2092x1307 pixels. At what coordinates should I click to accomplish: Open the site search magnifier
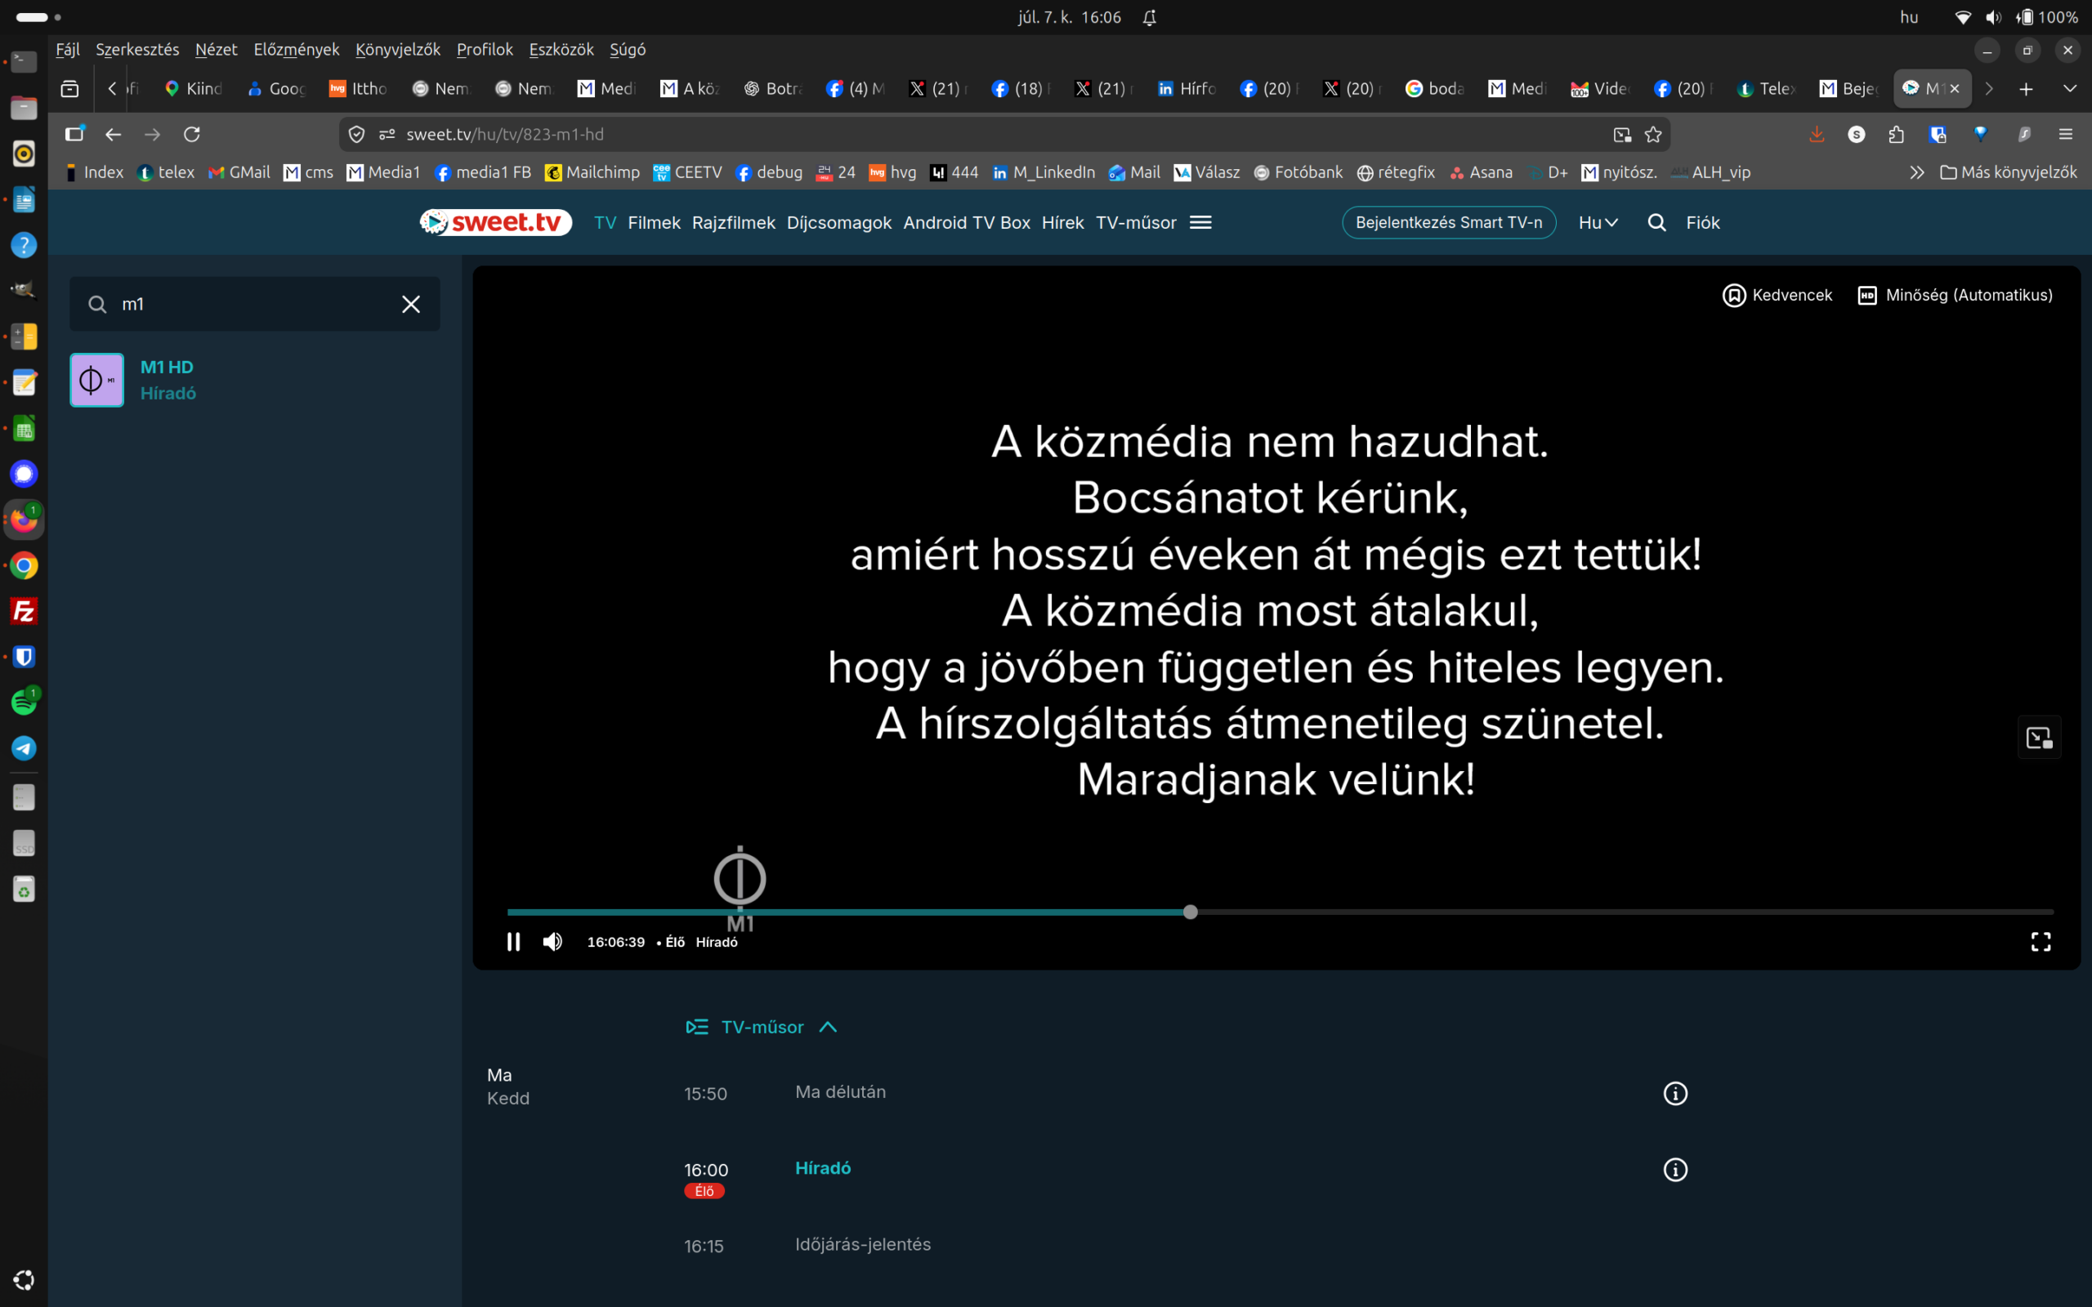click(1656, 222)
